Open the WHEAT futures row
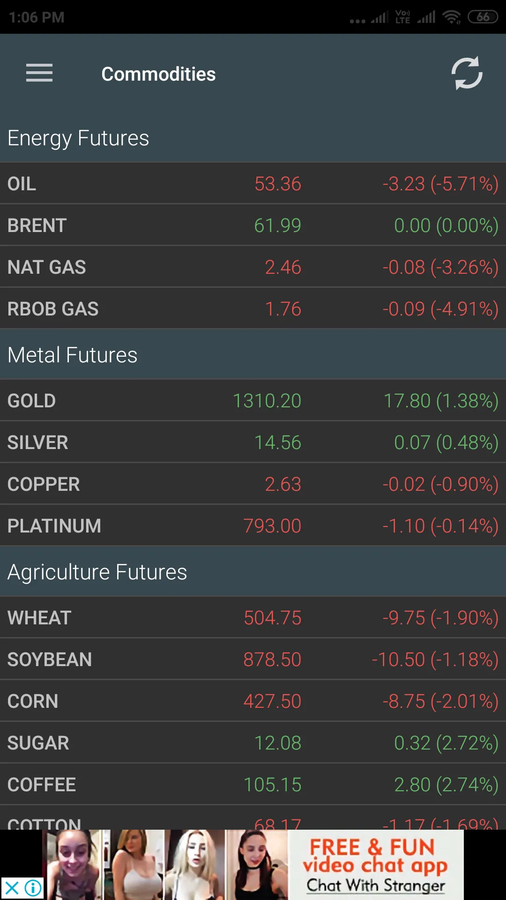 pos(253,617)
